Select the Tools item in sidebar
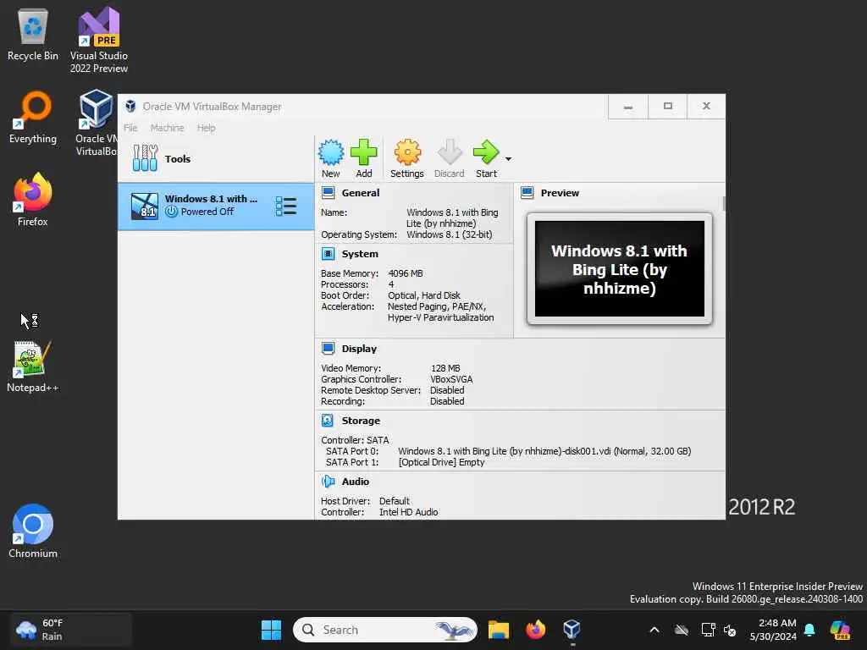 pyautogui.click(x=216, y=158)
